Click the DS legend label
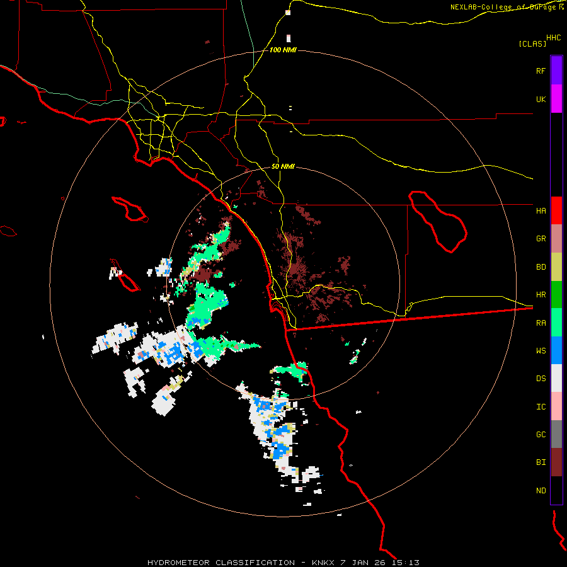 [541, 378]
